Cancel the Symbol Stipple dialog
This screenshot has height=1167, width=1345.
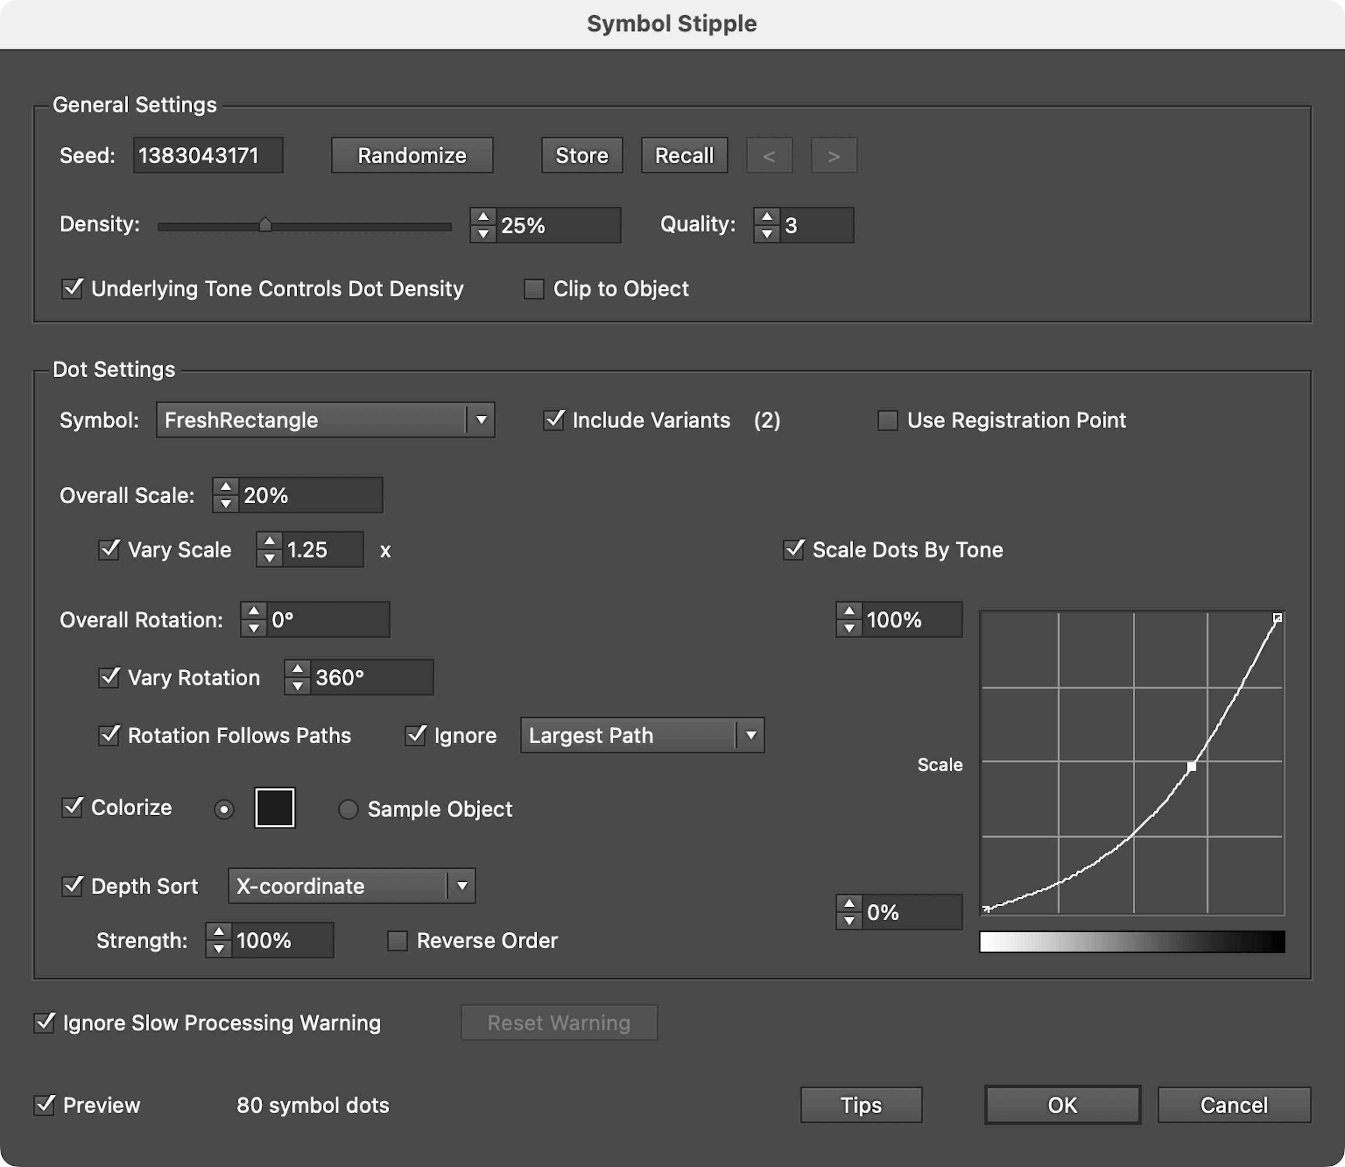click(x=1233, y=1105)
